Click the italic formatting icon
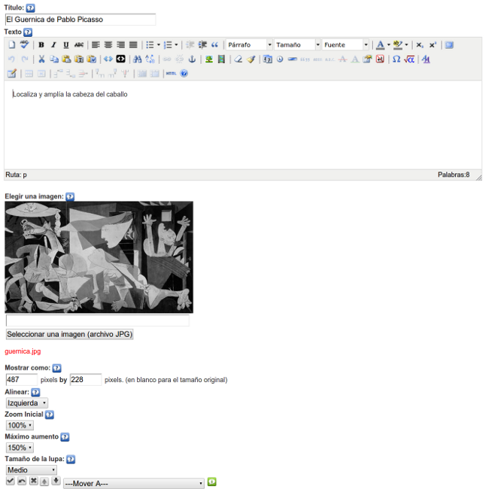This screenshot has width=489, height=489. [x=53, y=45]
